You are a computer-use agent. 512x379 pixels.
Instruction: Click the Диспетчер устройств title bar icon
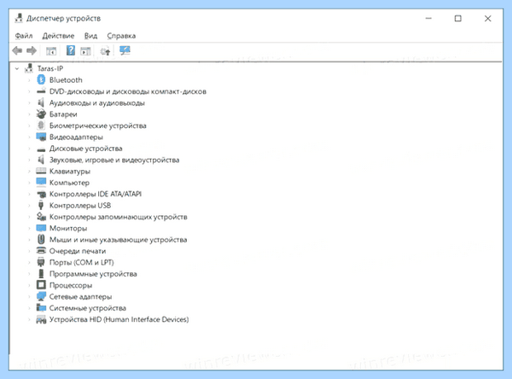[19, 18]
